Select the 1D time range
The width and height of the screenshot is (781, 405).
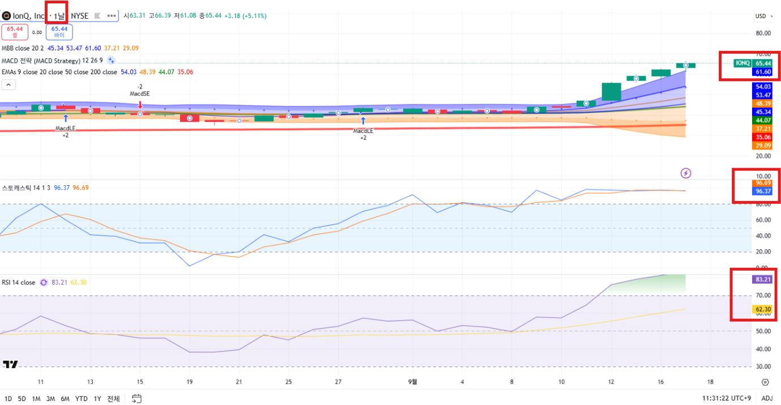[x=8, y=399]
